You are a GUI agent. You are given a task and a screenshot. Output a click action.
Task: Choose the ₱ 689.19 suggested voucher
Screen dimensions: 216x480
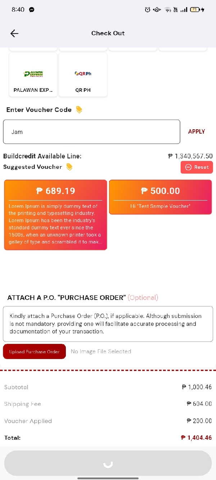55,215
